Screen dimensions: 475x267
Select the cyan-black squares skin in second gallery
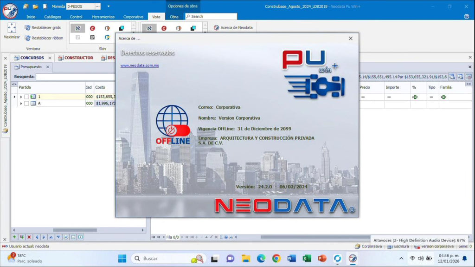tap(193, 28)
